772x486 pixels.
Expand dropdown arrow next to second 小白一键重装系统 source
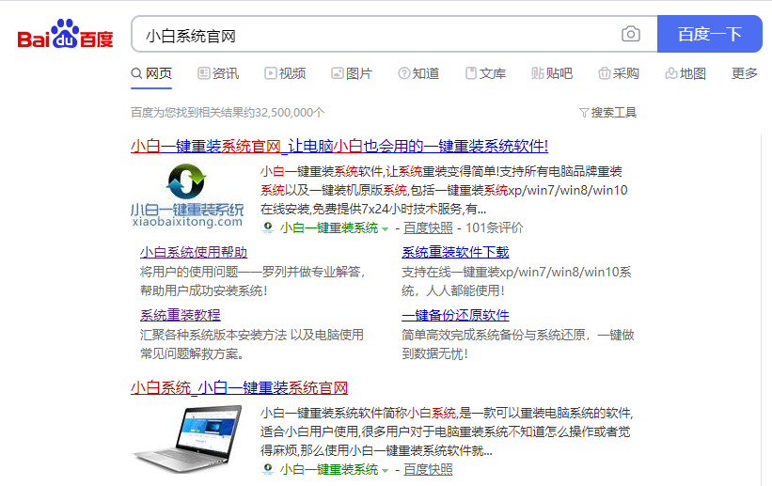coord(385,471)
